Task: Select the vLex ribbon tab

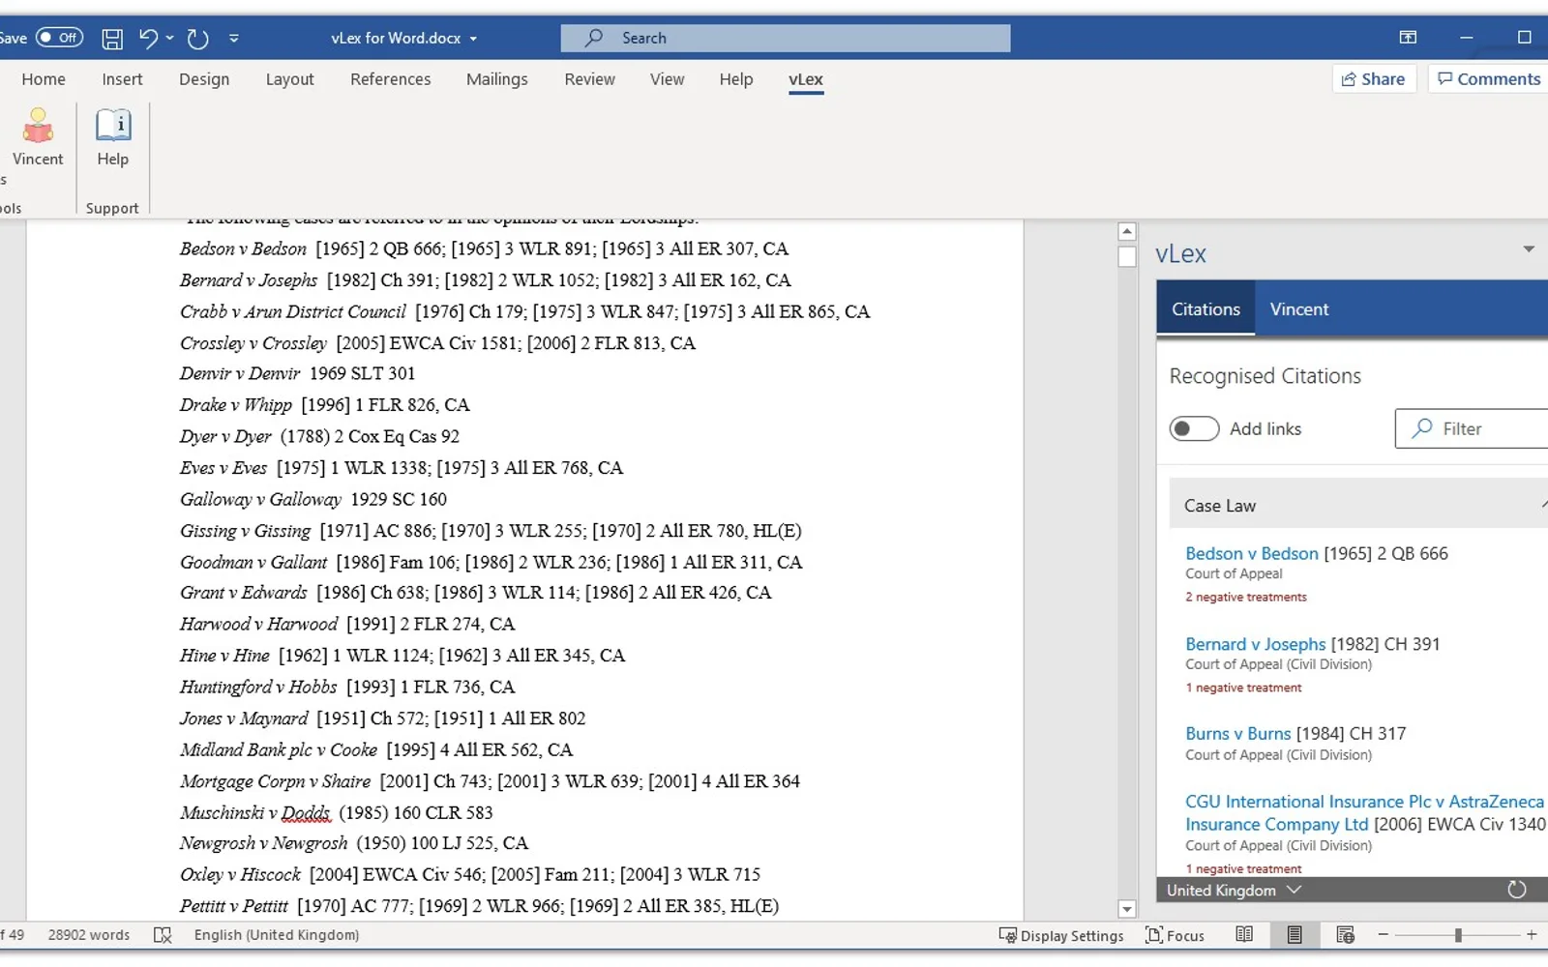Action: (x=806, y=79)
